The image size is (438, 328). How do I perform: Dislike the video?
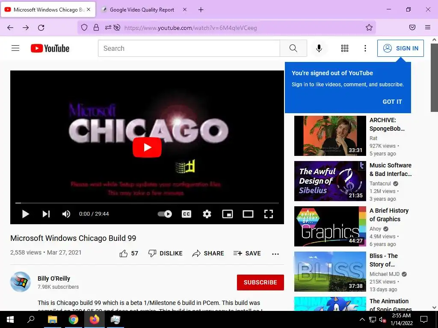[166, 253]
